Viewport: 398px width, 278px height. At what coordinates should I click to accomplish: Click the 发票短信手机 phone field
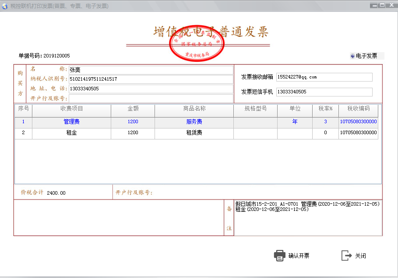(x=324, y=92)
